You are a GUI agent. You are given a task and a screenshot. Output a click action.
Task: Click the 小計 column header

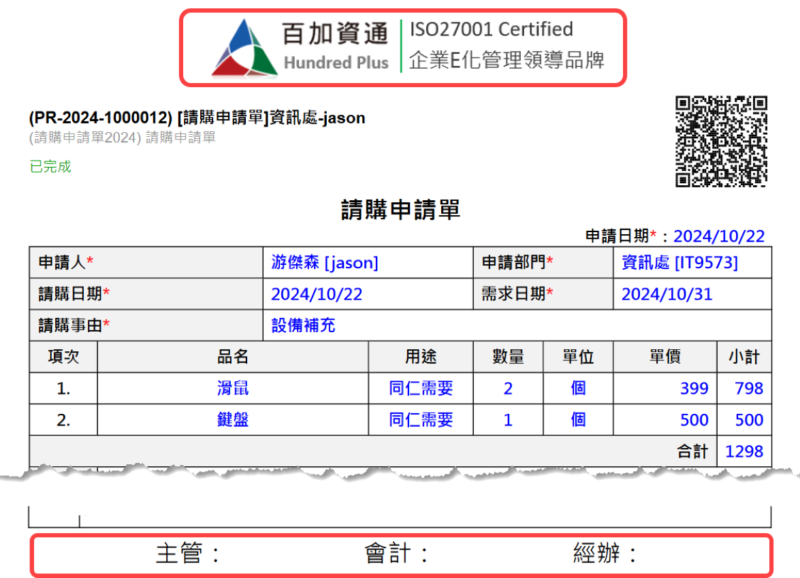[744, 357]
